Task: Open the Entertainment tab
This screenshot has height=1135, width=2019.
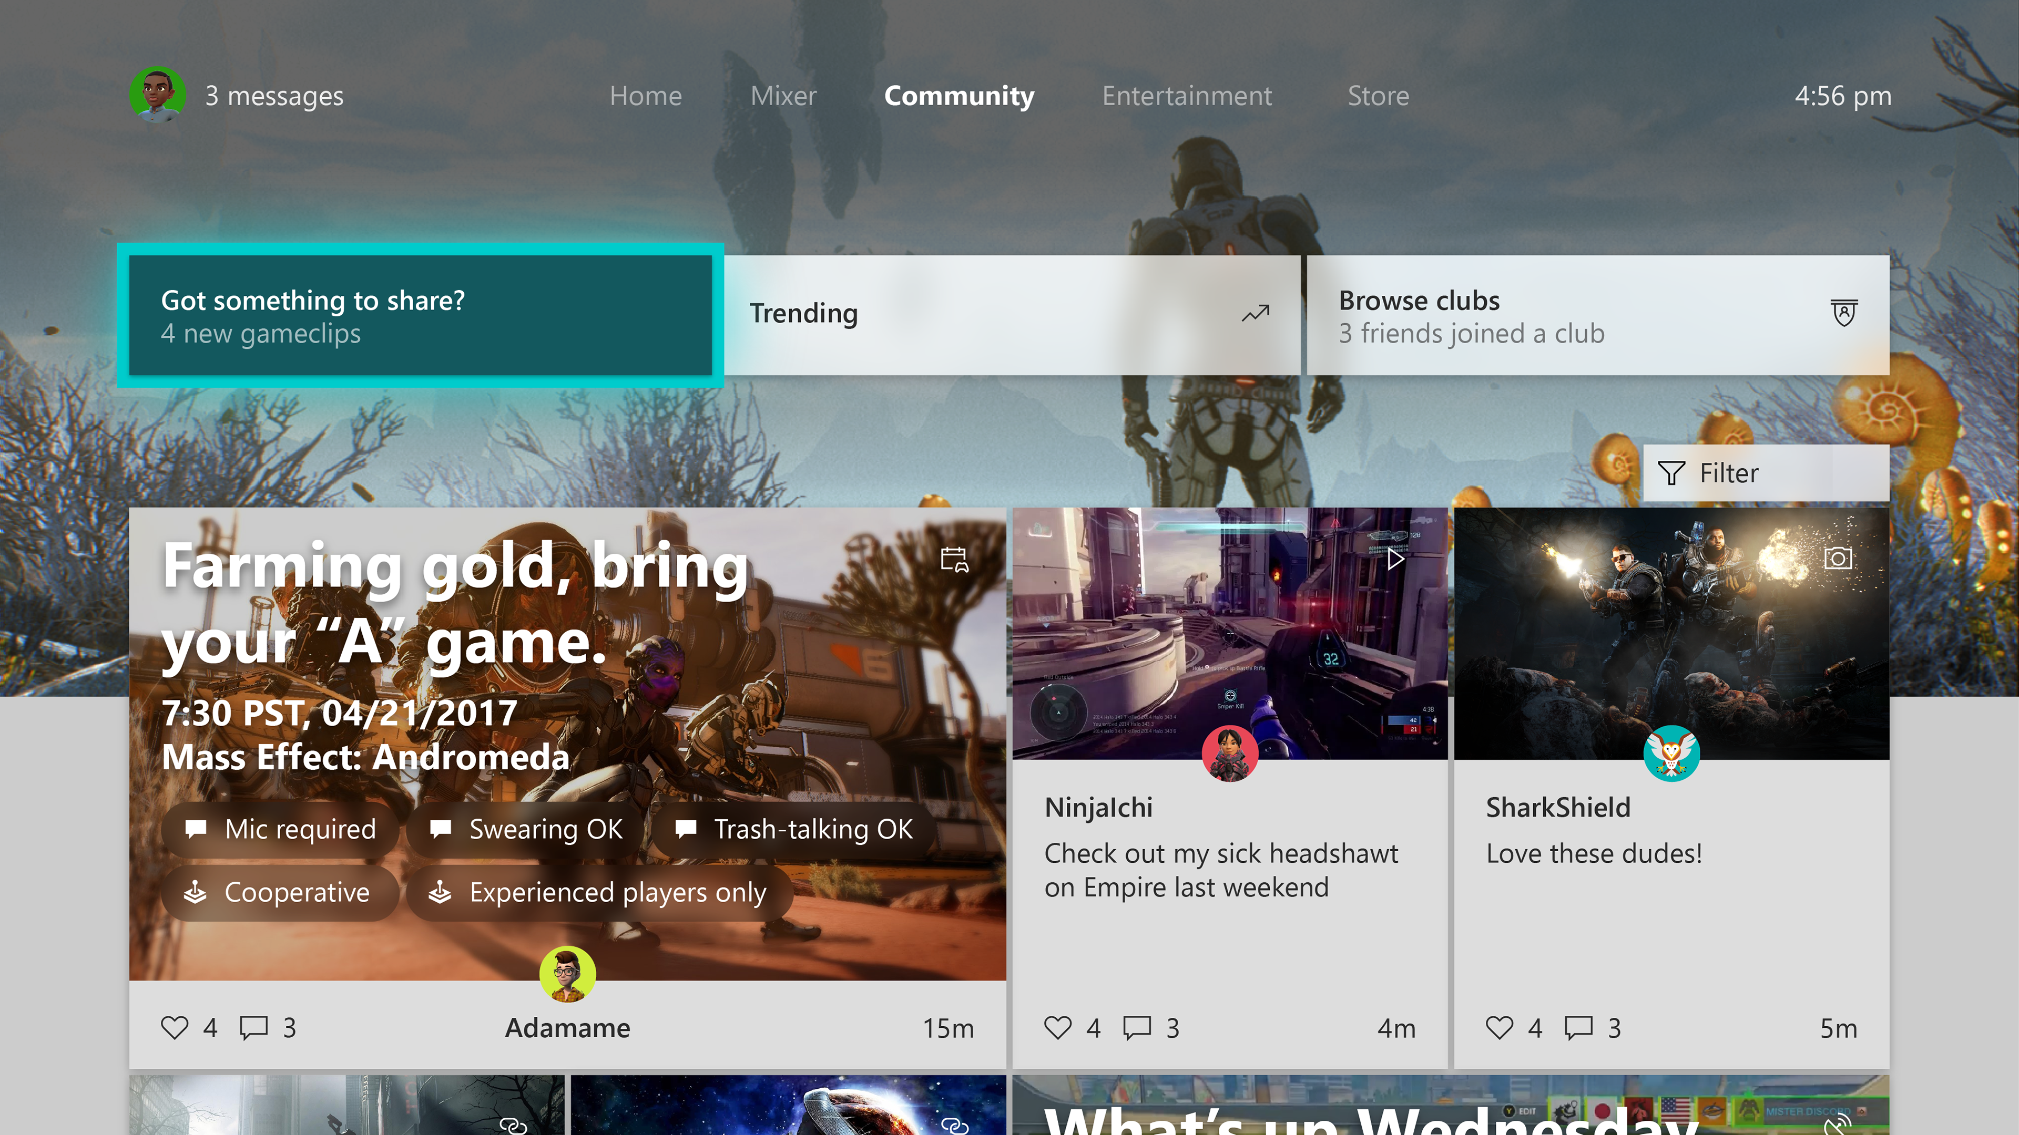Action: pos(1187,96)
